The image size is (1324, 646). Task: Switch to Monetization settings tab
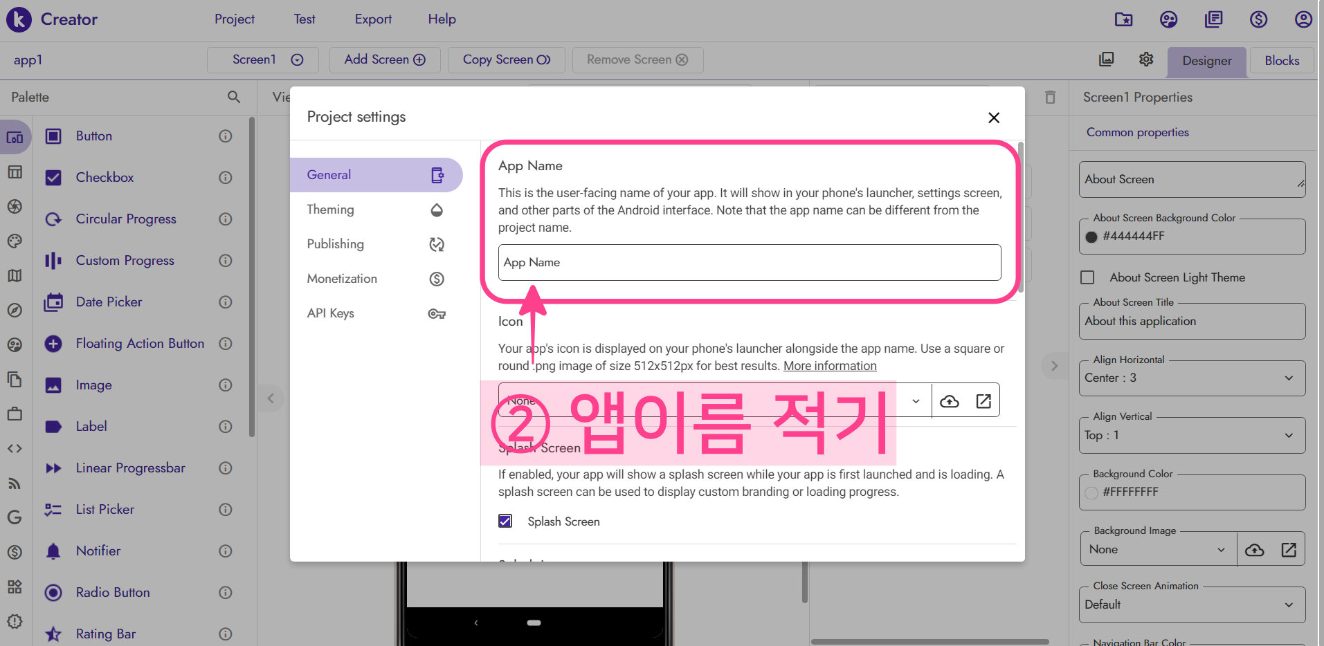click(x=377, y=279)
